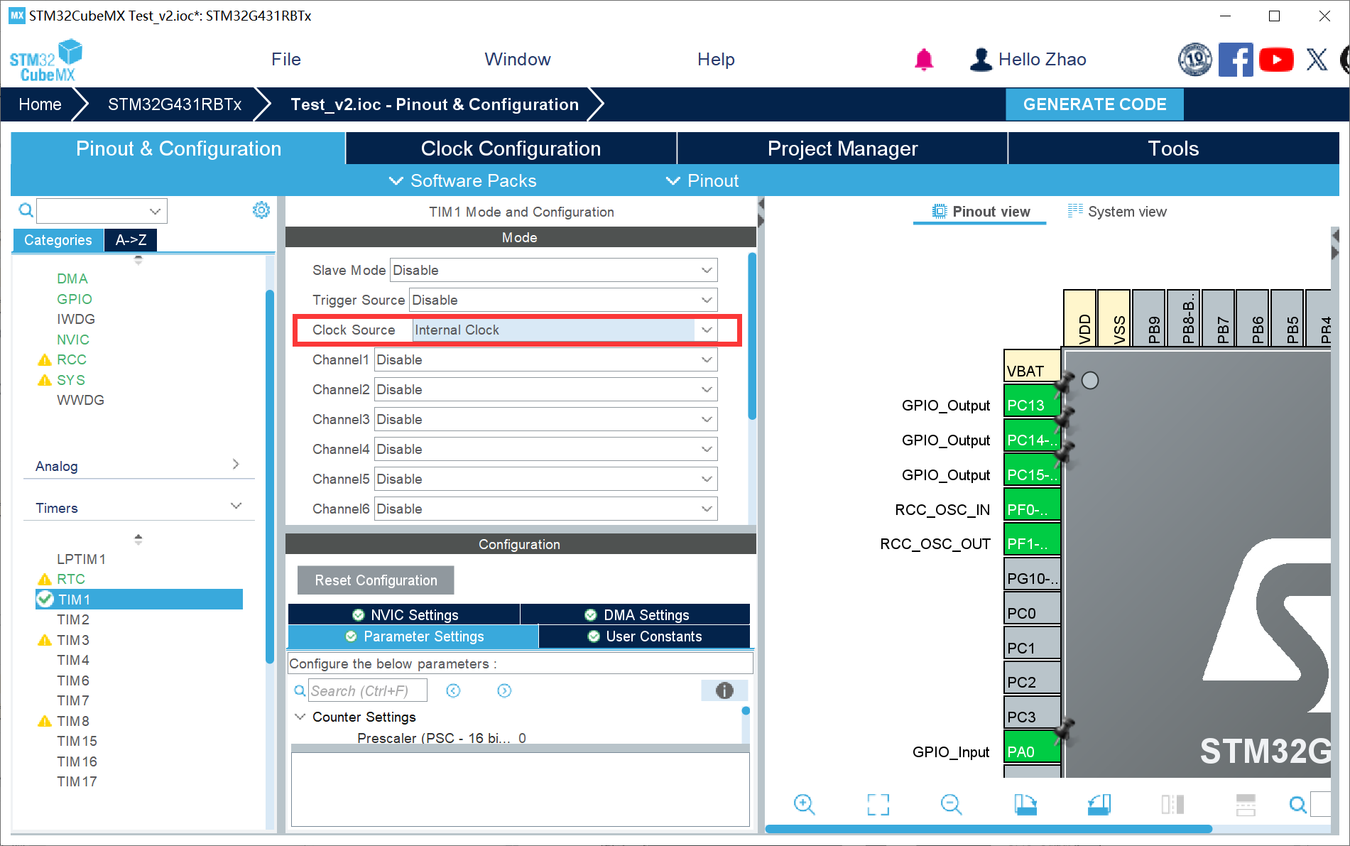This screenshot has height=846, width=1350.
Task: Open the Channel1 dropdown
Action: tap(545, 360)
